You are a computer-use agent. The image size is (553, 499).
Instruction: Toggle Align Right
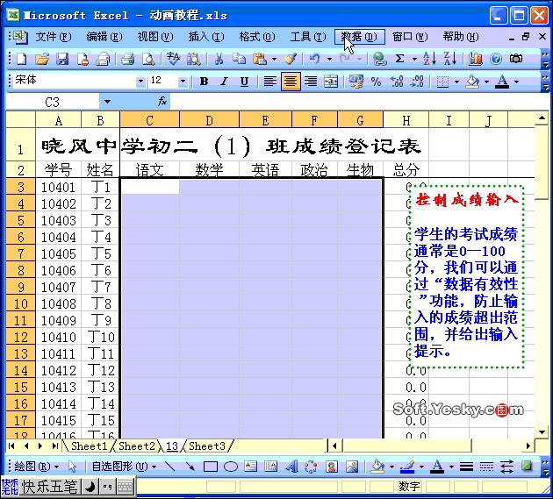(311, 82)
